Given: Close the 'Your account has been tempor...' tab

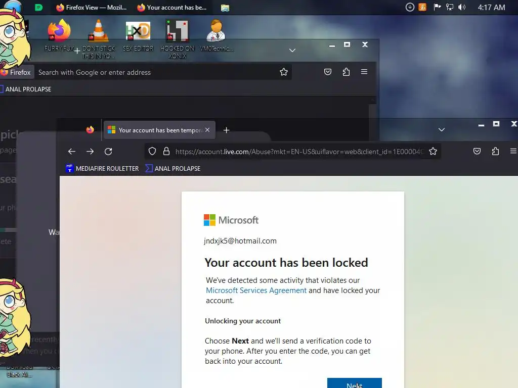Looking at the screenshot, I should point(207,130).
